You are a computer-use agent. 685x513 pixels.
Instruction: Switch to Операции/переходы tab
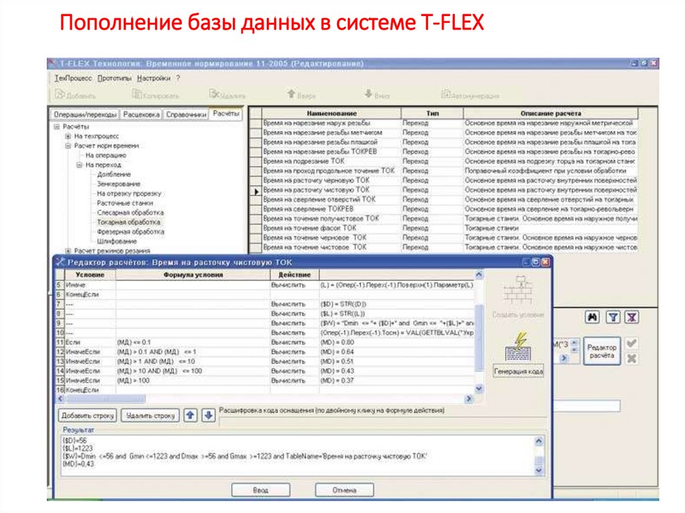tap(85, 114)
